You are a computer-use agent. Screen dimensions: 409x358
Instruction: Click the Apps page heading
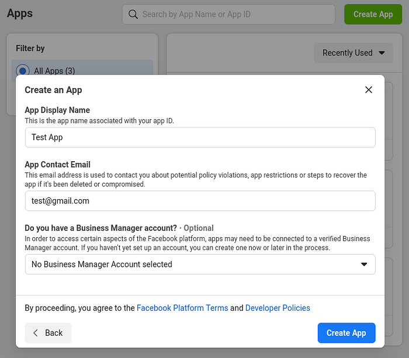tap(20, 13)
